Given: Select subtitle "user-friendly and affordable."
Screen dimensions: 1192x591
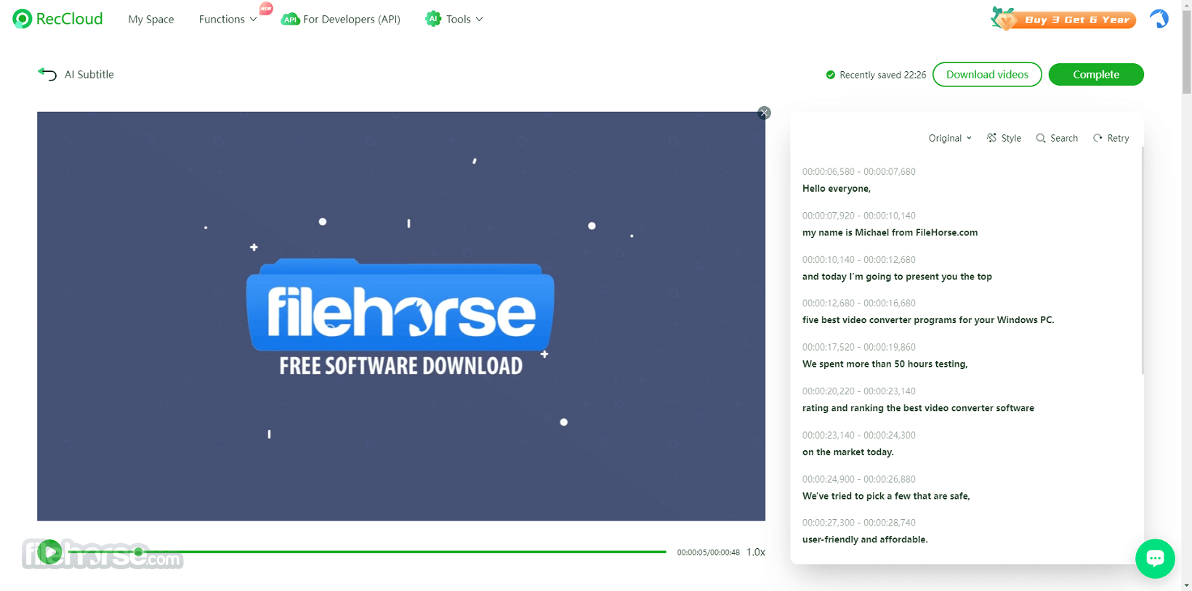Looking at the screenshot, I should click(x=865, y=539).
